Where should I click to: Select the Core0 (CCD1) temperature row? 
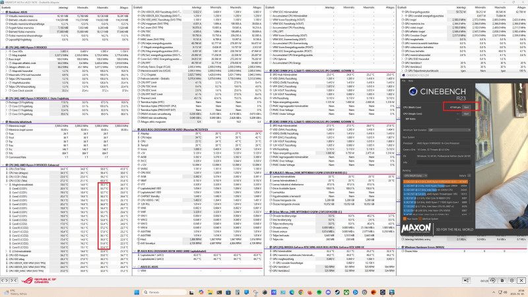[65, 189]
